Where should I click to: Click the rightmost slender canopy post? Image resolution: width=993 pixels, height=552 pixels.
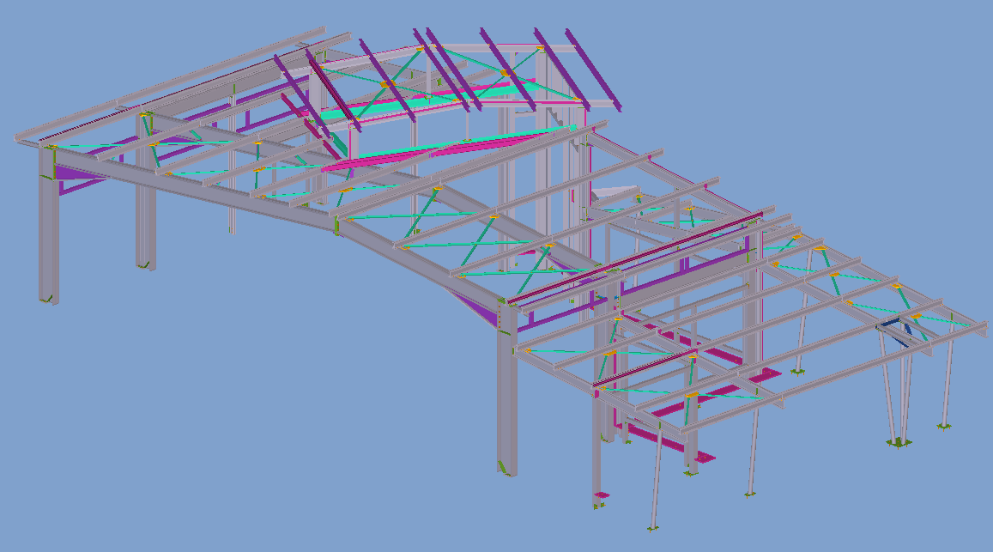point(948,378)
